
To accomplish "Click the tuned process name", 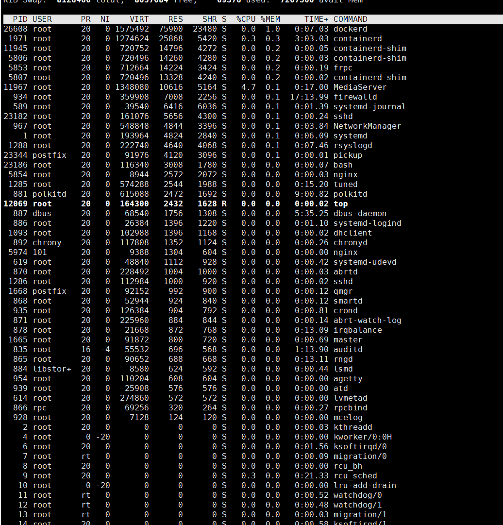I will pyautogui.click(x=345, y=185).
